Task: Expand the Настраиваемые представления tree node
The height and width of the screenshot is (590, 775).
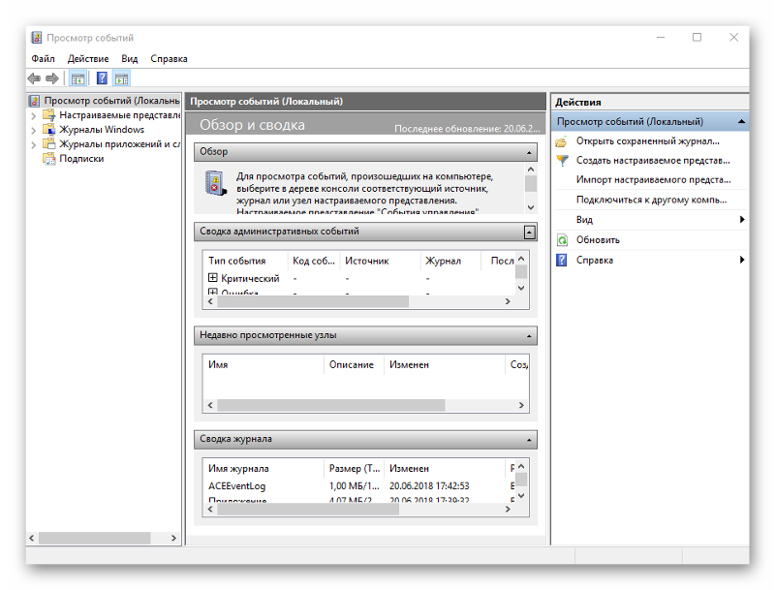Action: (34, 115)
